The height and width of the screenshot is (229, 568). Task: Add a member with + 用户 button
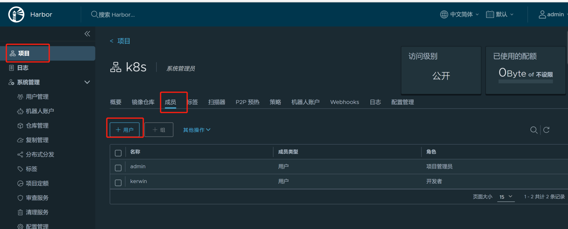tap(125, 130)
